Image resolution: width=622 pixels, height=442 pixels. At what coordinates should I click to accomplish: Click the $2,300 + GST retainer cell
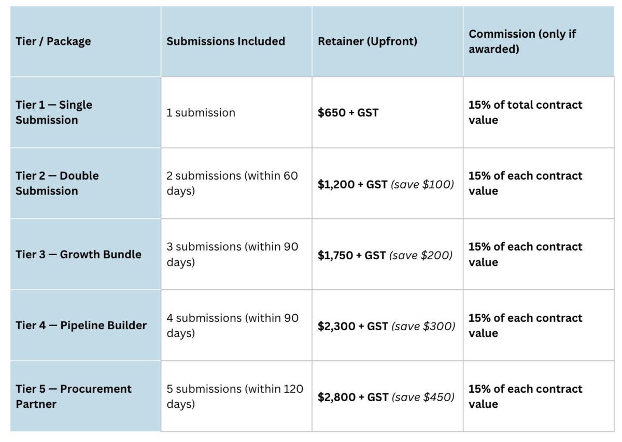[x=386, y=326]
